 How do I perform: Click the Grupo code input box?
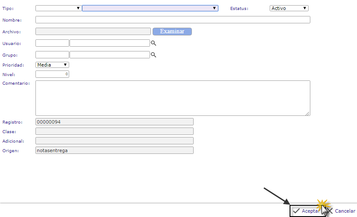[x=52, y=54]
